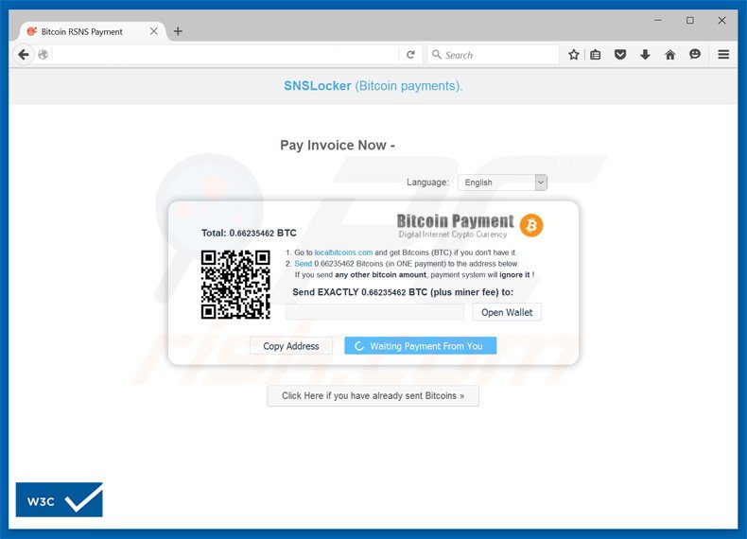Click the Open Wallet button

click(507, 313)
